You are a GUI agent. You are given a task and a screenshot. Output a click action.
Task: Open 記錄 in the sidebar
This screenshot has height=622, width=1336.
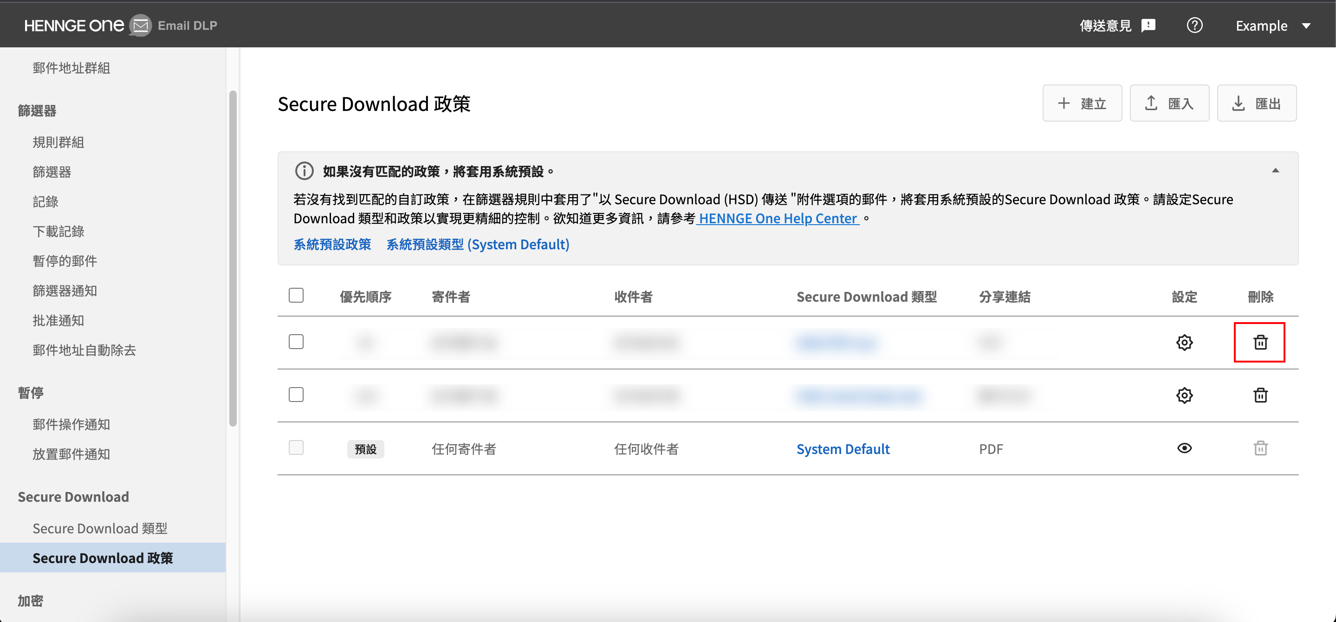(45, 201)
